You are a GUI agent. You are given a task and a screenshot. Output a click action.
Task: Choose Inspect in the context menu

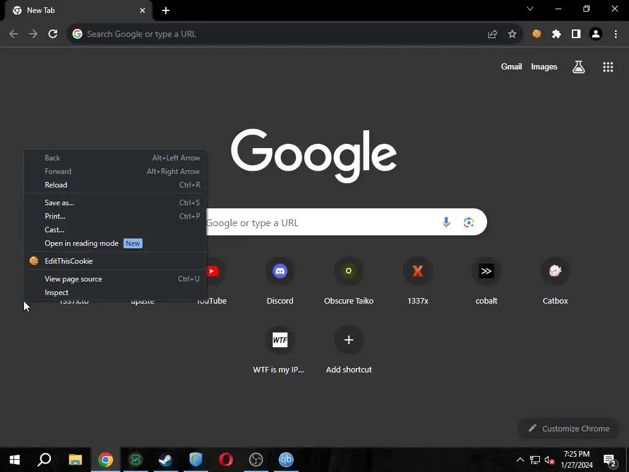(x=115, y=293)
